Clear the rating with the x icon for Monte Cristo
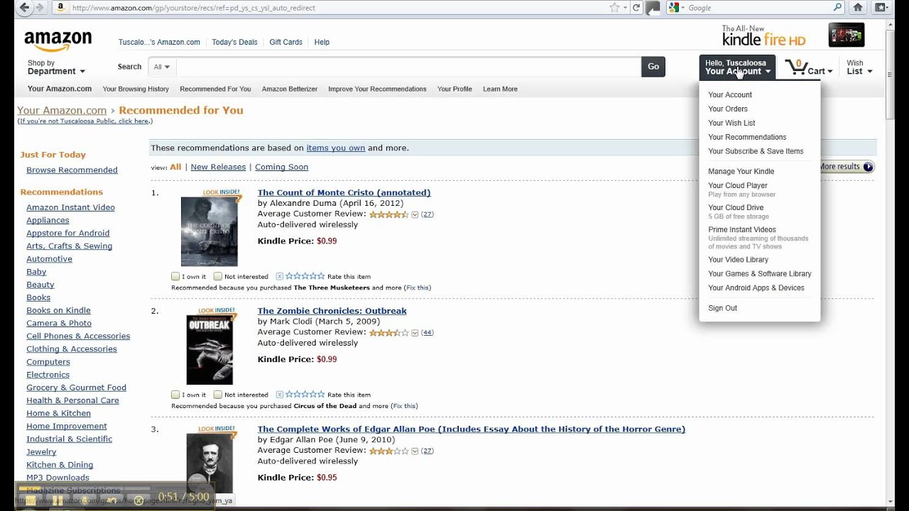Image resolution: width=909 pixels, height=511 pixels. pos(279,276)
